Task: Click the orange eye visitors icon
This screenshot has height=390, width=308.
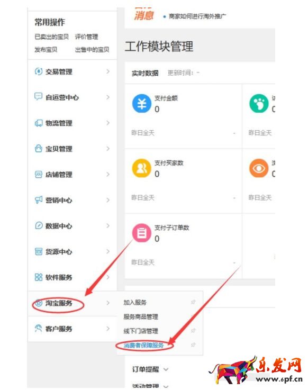Action: click(x=259, y=168)
